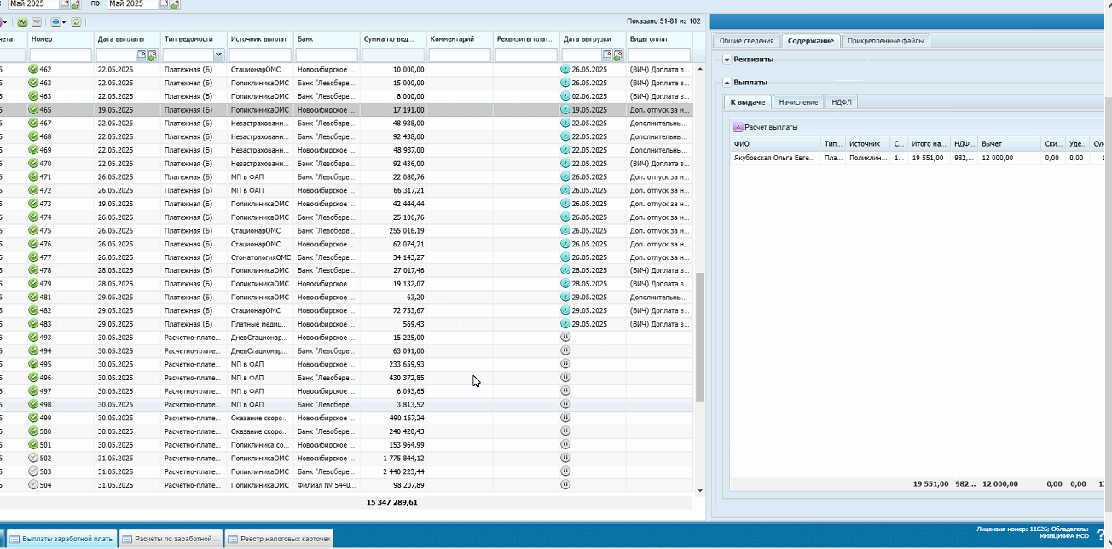Click upload status icon for row 462
The image size is (1112, 549).
point(565,69)
